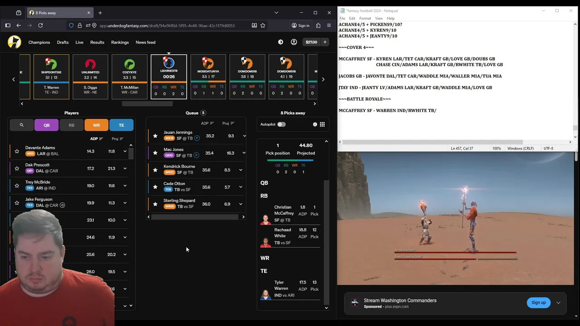Screen dimensions: 580x326
Task: Open Results page
Action: [97, 42]
